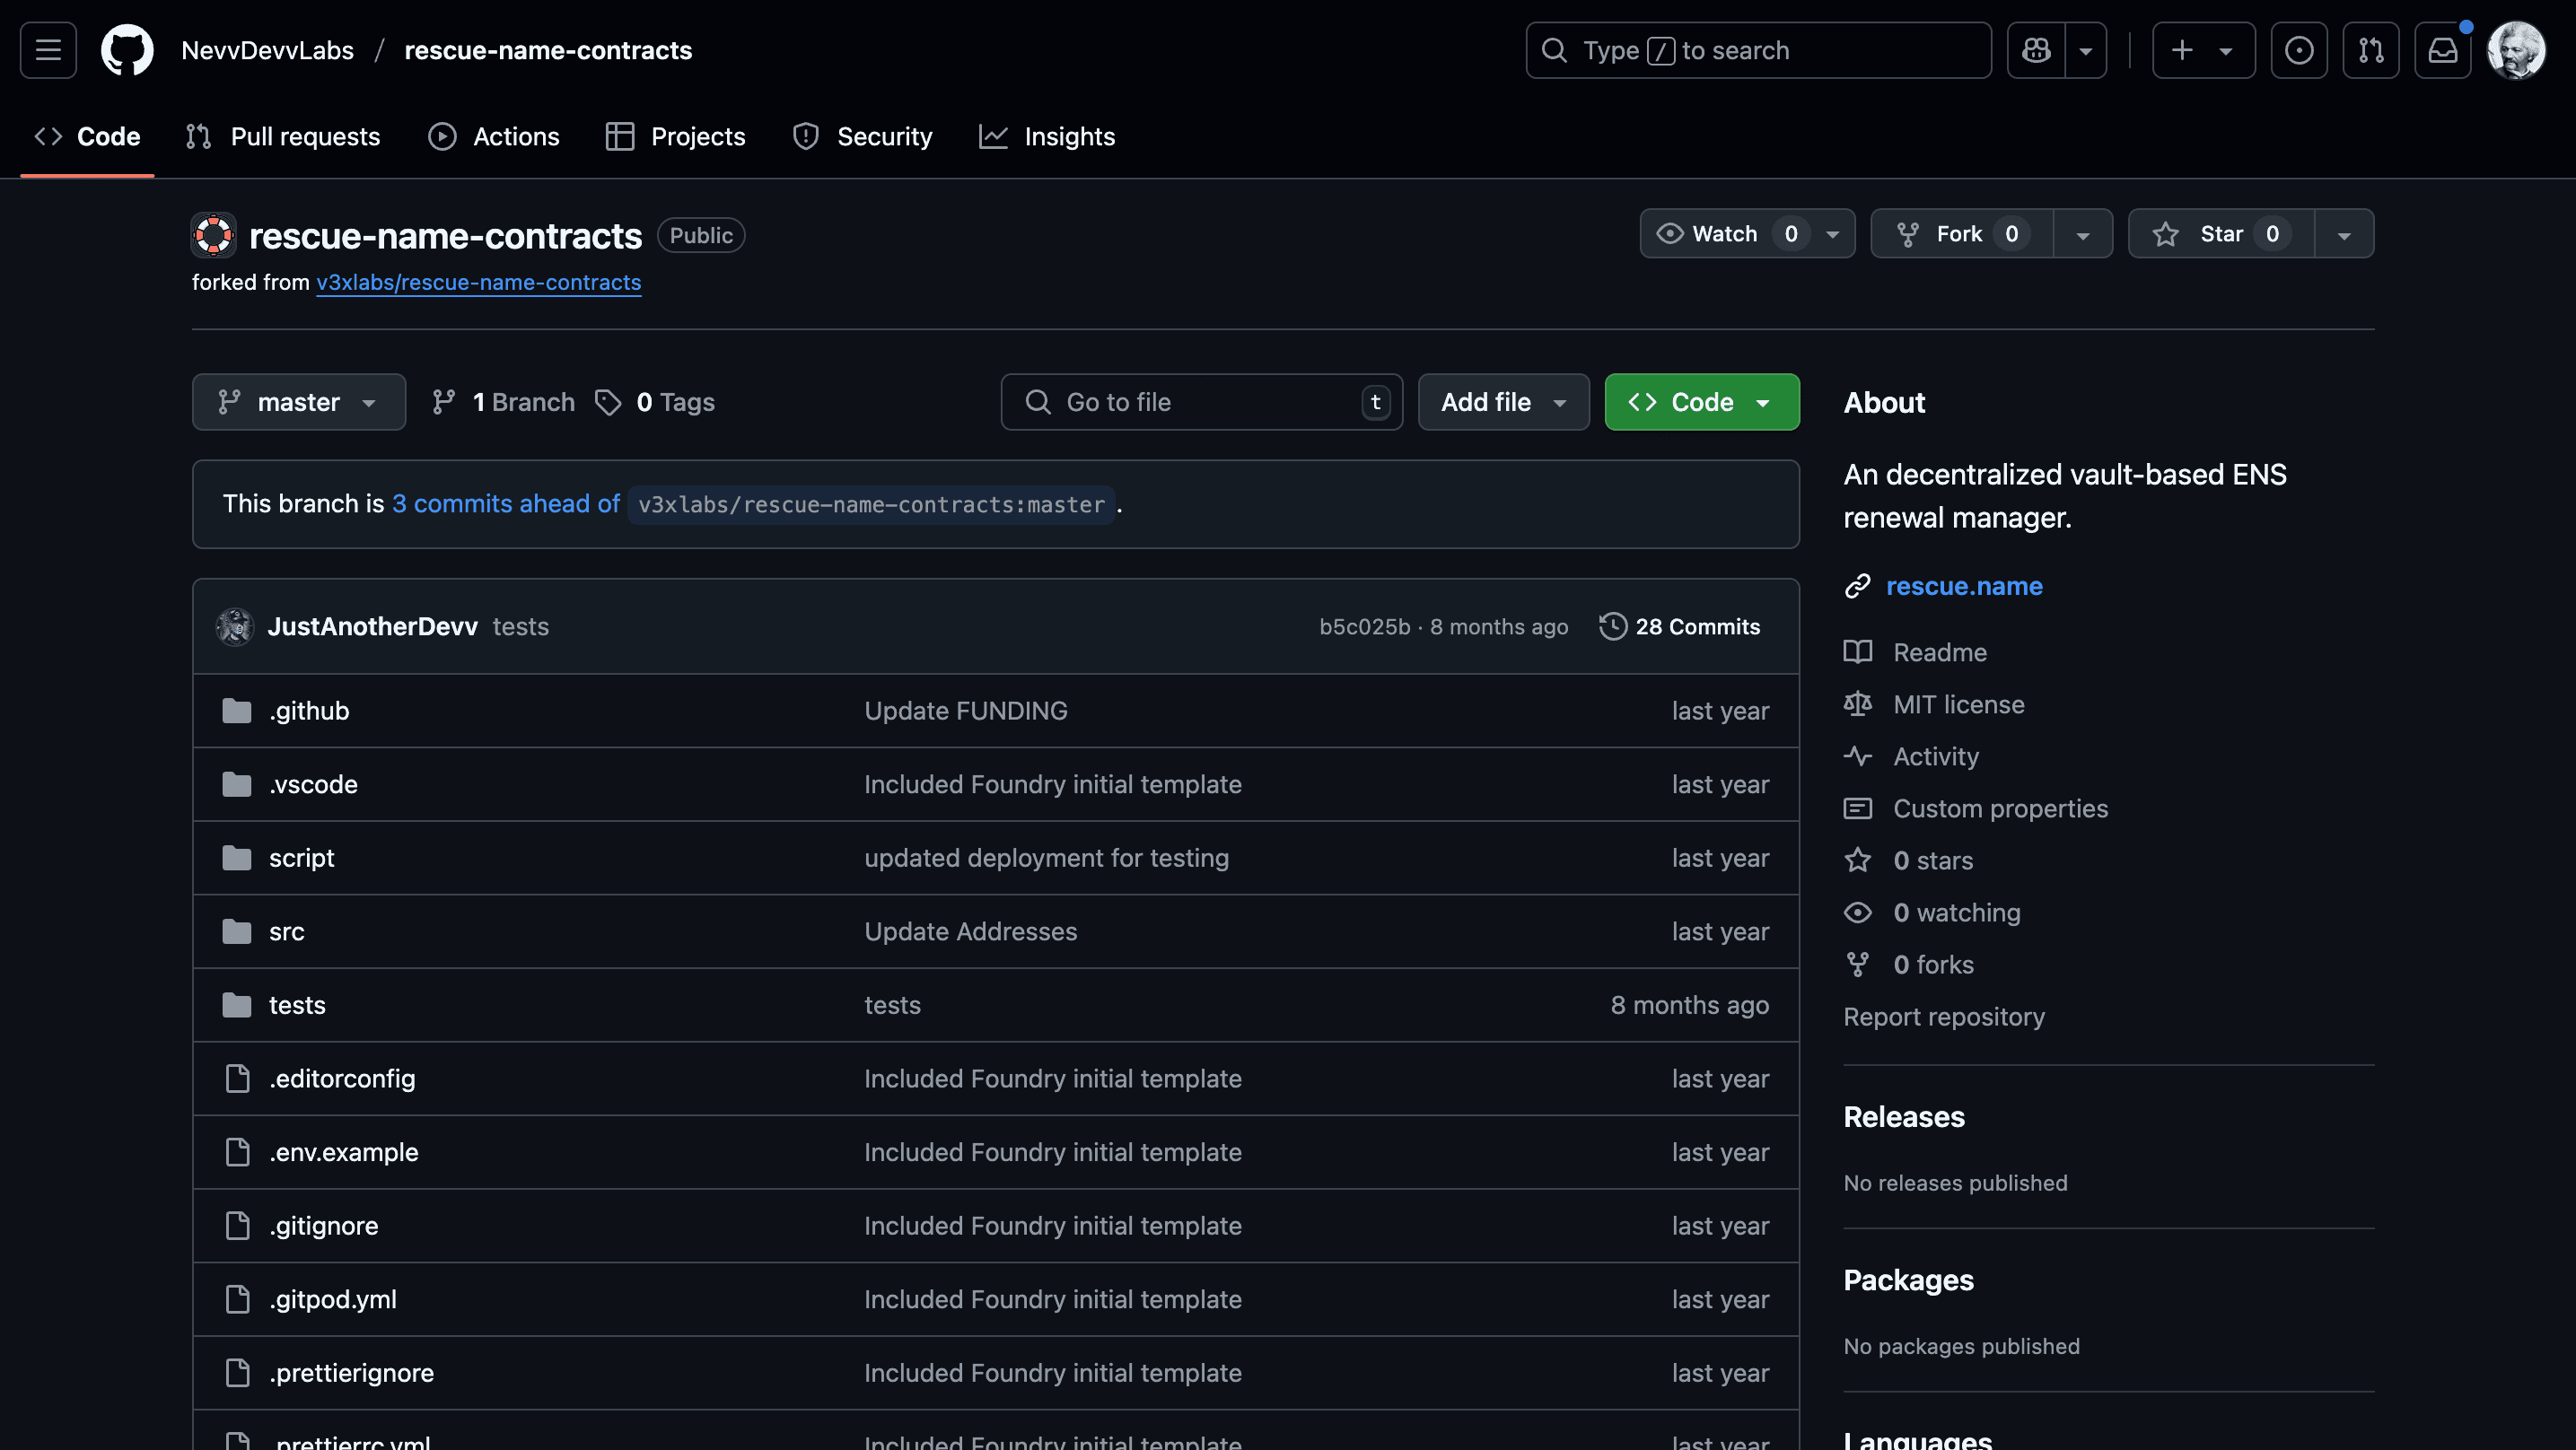This screenshot has width=2576, height=1450.
Task: Open the 0 forks link
Action: pos(1933,965)
